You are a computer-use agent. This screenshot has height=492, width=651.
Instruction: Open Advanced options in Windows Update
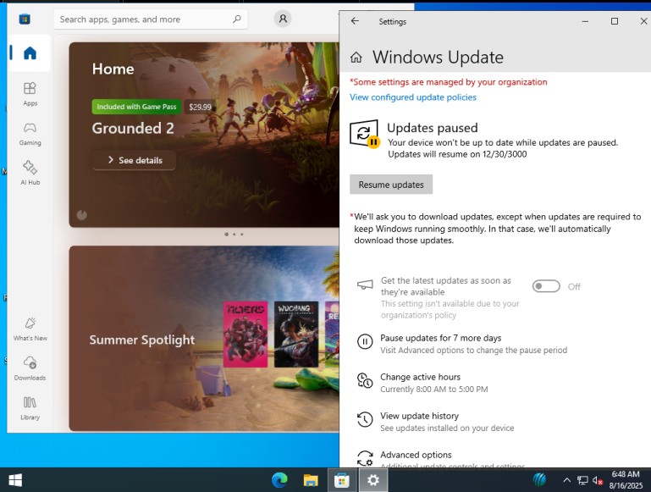(x=441, y=459)
